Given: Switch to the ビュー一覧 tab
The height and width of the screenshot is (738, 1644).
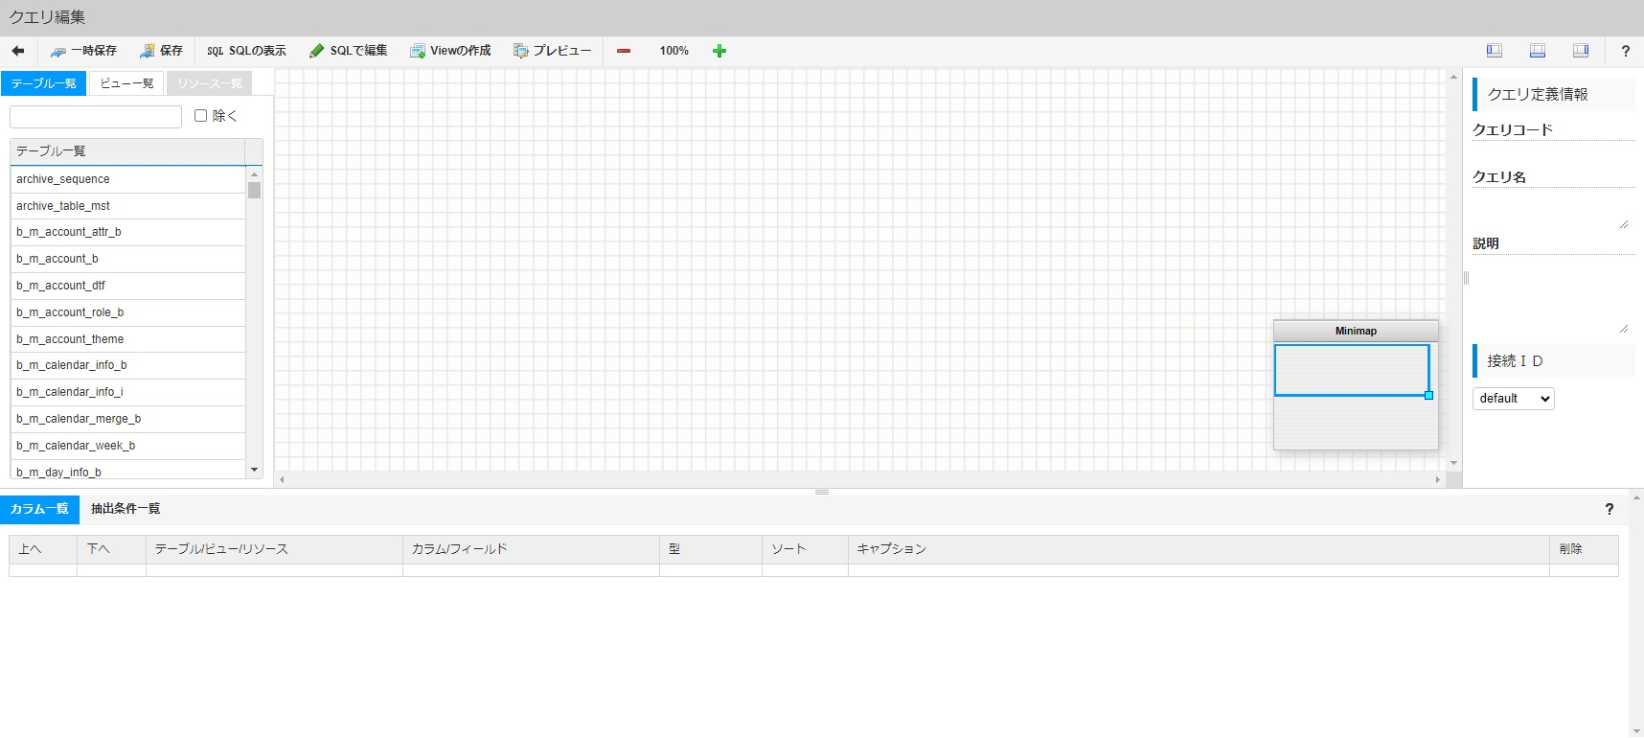Looking at the screenshot, I should tap(126, 83).
